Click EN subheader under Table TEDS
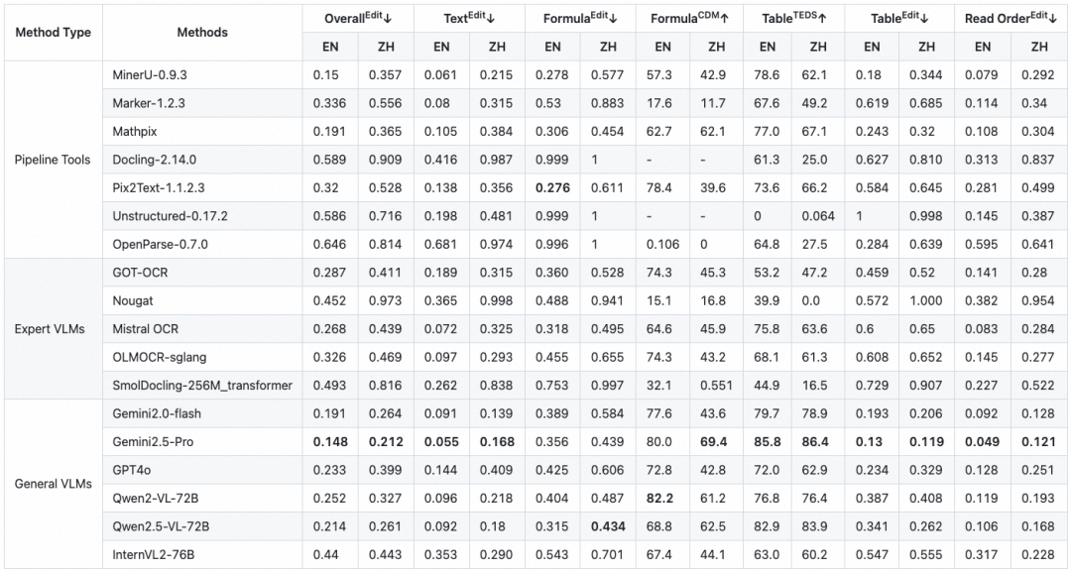This screenshot has height=572, width=1071. tap(767, 47)
